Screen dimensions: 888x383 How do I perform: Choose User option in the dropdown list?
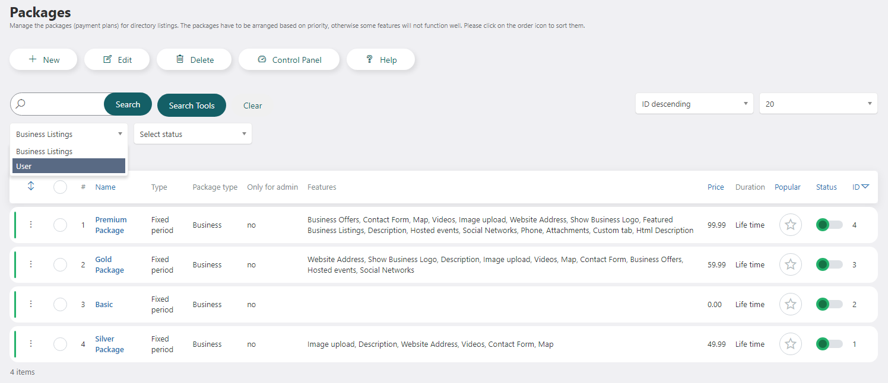pos(69,166)
